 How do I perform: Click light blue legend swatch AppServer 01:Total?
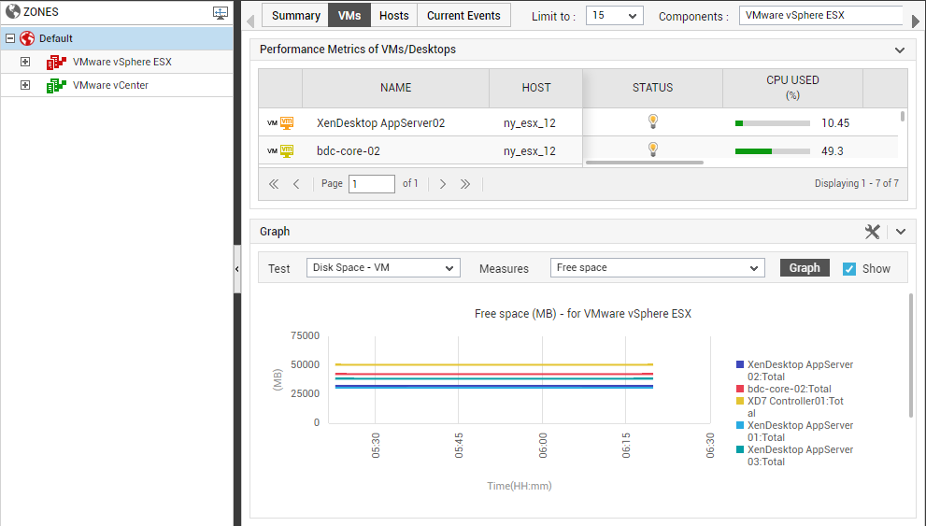pyautogui.click(x=740, y=425)
